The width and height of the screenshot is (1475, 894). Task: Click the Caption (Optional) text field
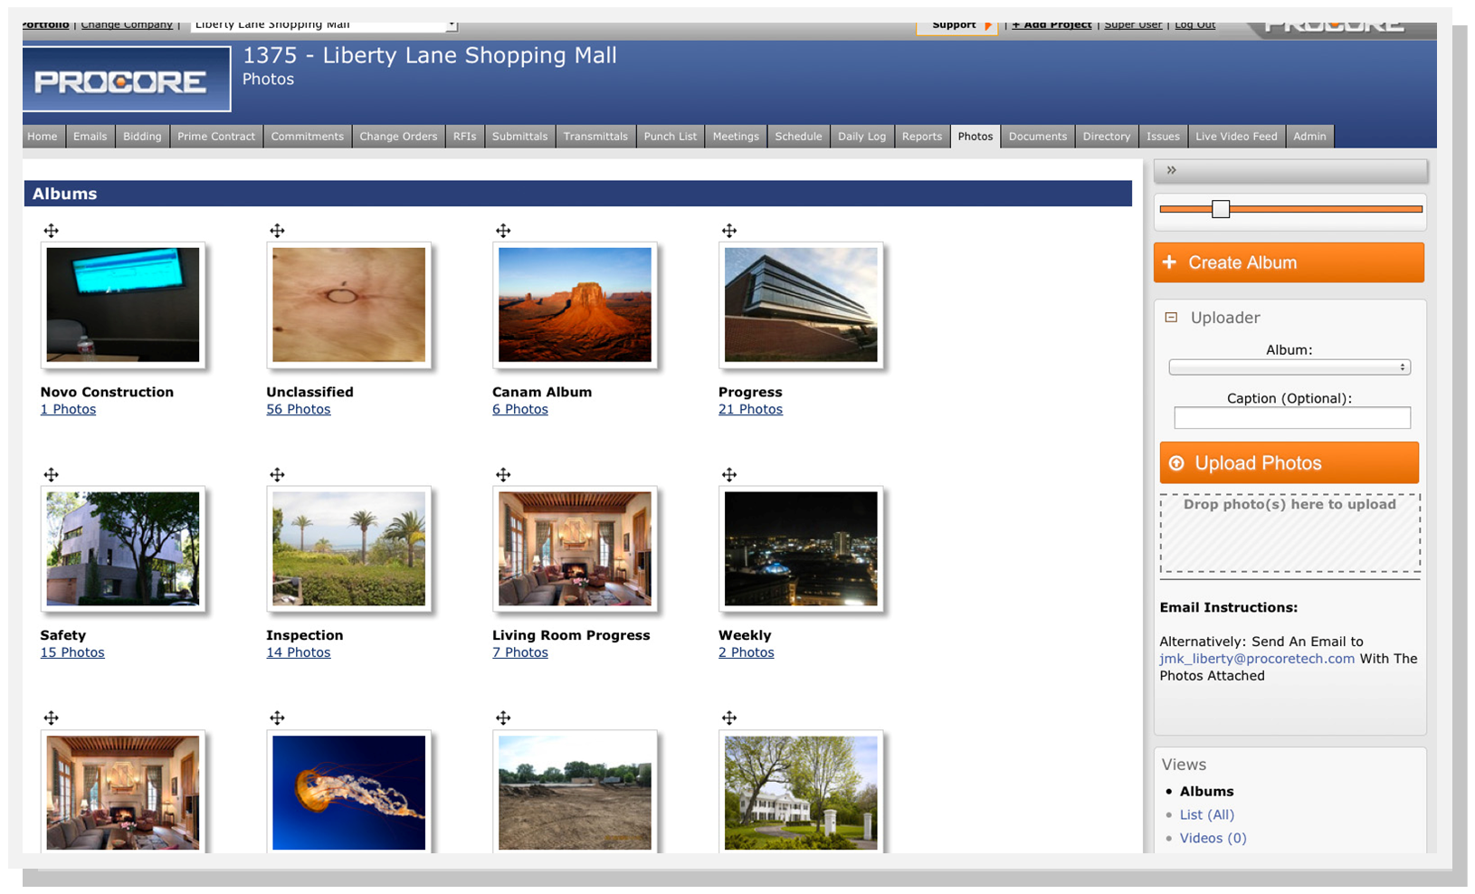click(x=1292, y=417)
